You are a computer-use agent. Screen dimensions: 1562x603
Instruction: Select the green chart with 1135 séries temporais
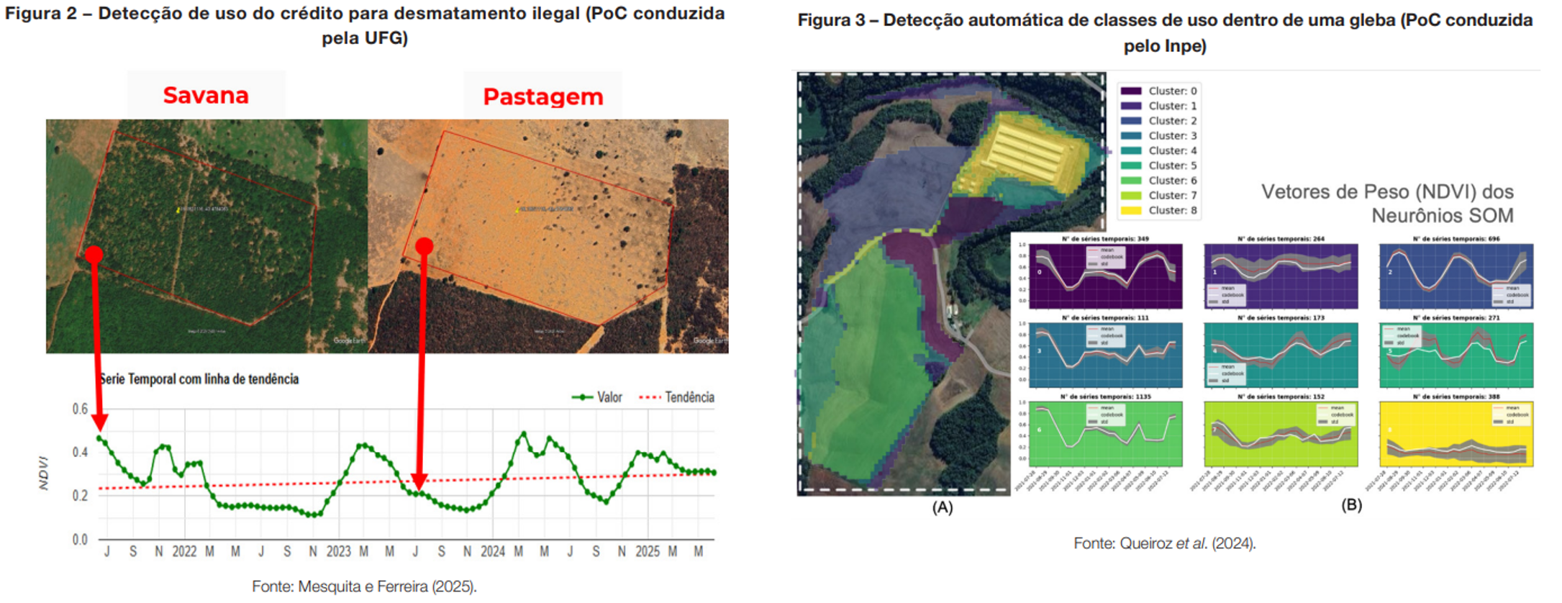point(1105,434)
